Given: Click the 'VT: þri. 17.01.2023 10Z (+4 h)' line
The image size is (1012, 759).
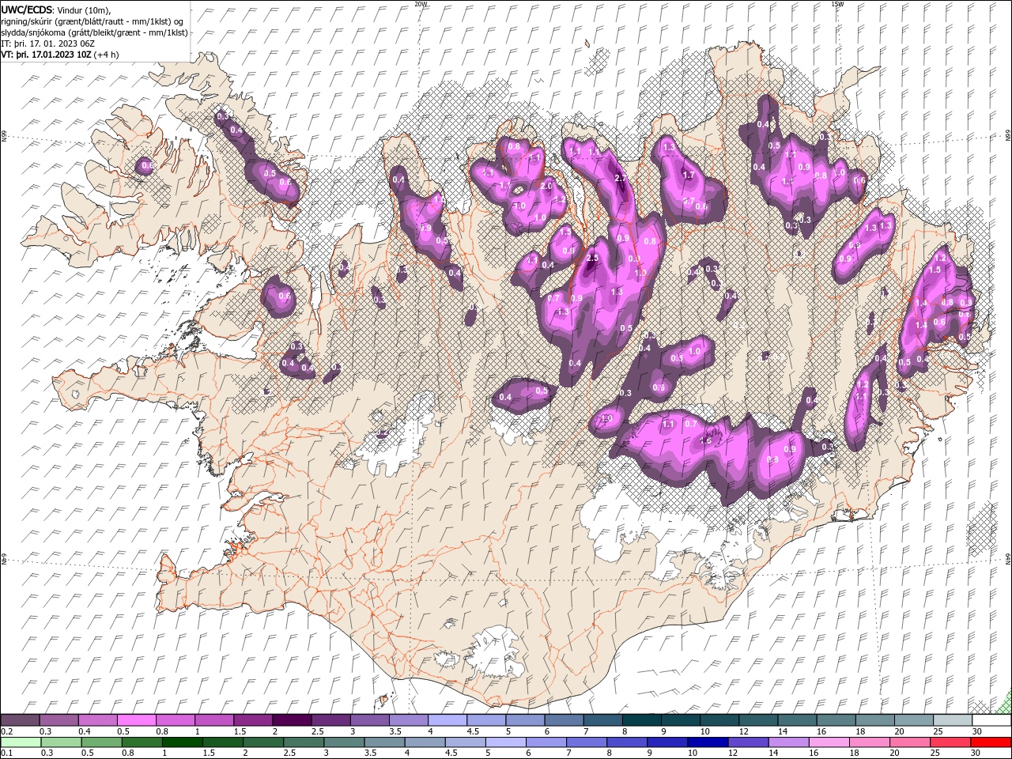Looking at the screenshot, I should pyautogui.click(x=60, y=55).
